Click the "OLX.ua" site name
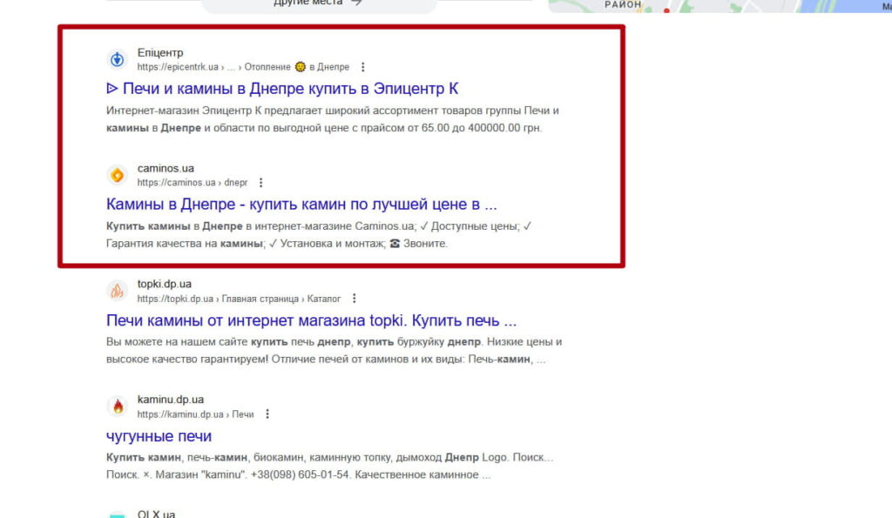The image size is (892, 518). [157, 514]
